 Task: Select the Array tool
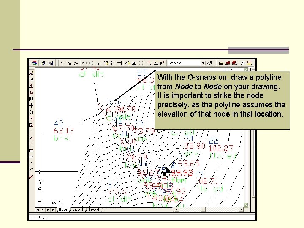coord(31,99)
